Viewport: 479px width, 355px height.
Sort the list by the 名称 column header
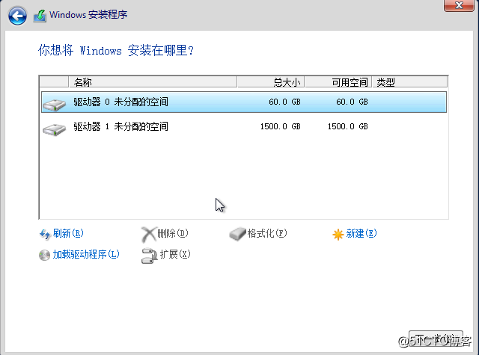(x=153, y=82)
